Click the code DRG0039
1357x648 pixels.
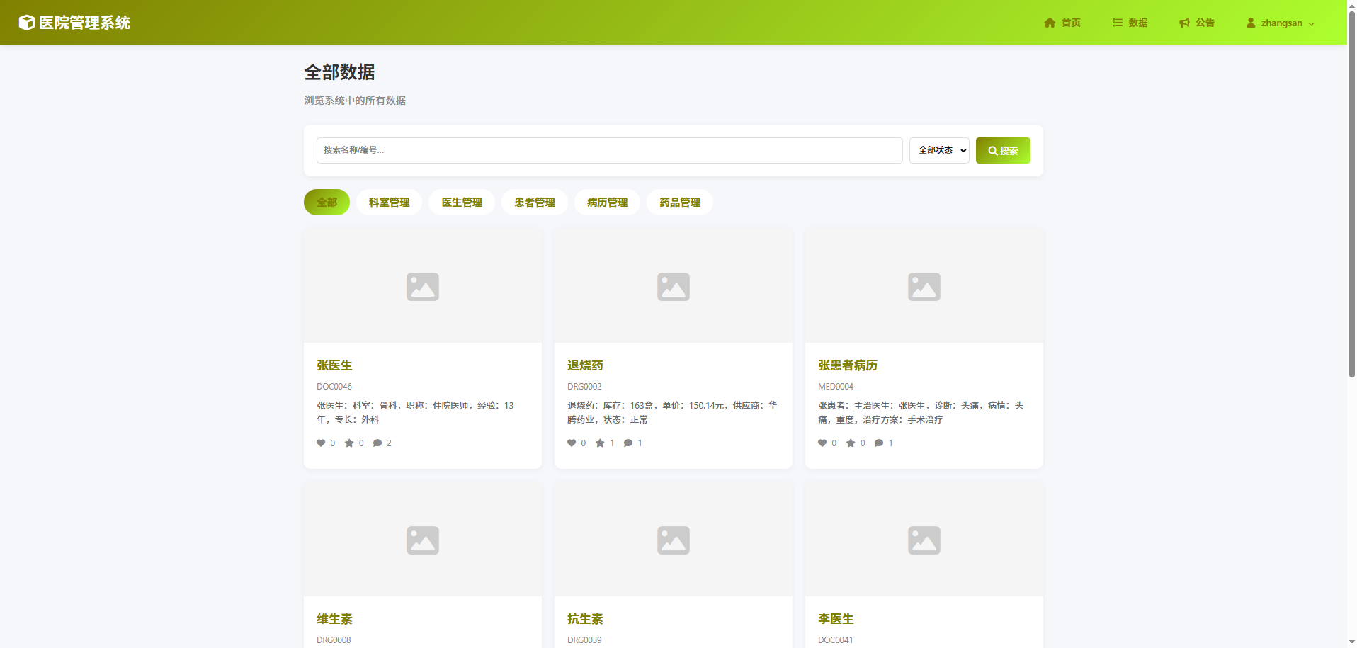584,640
